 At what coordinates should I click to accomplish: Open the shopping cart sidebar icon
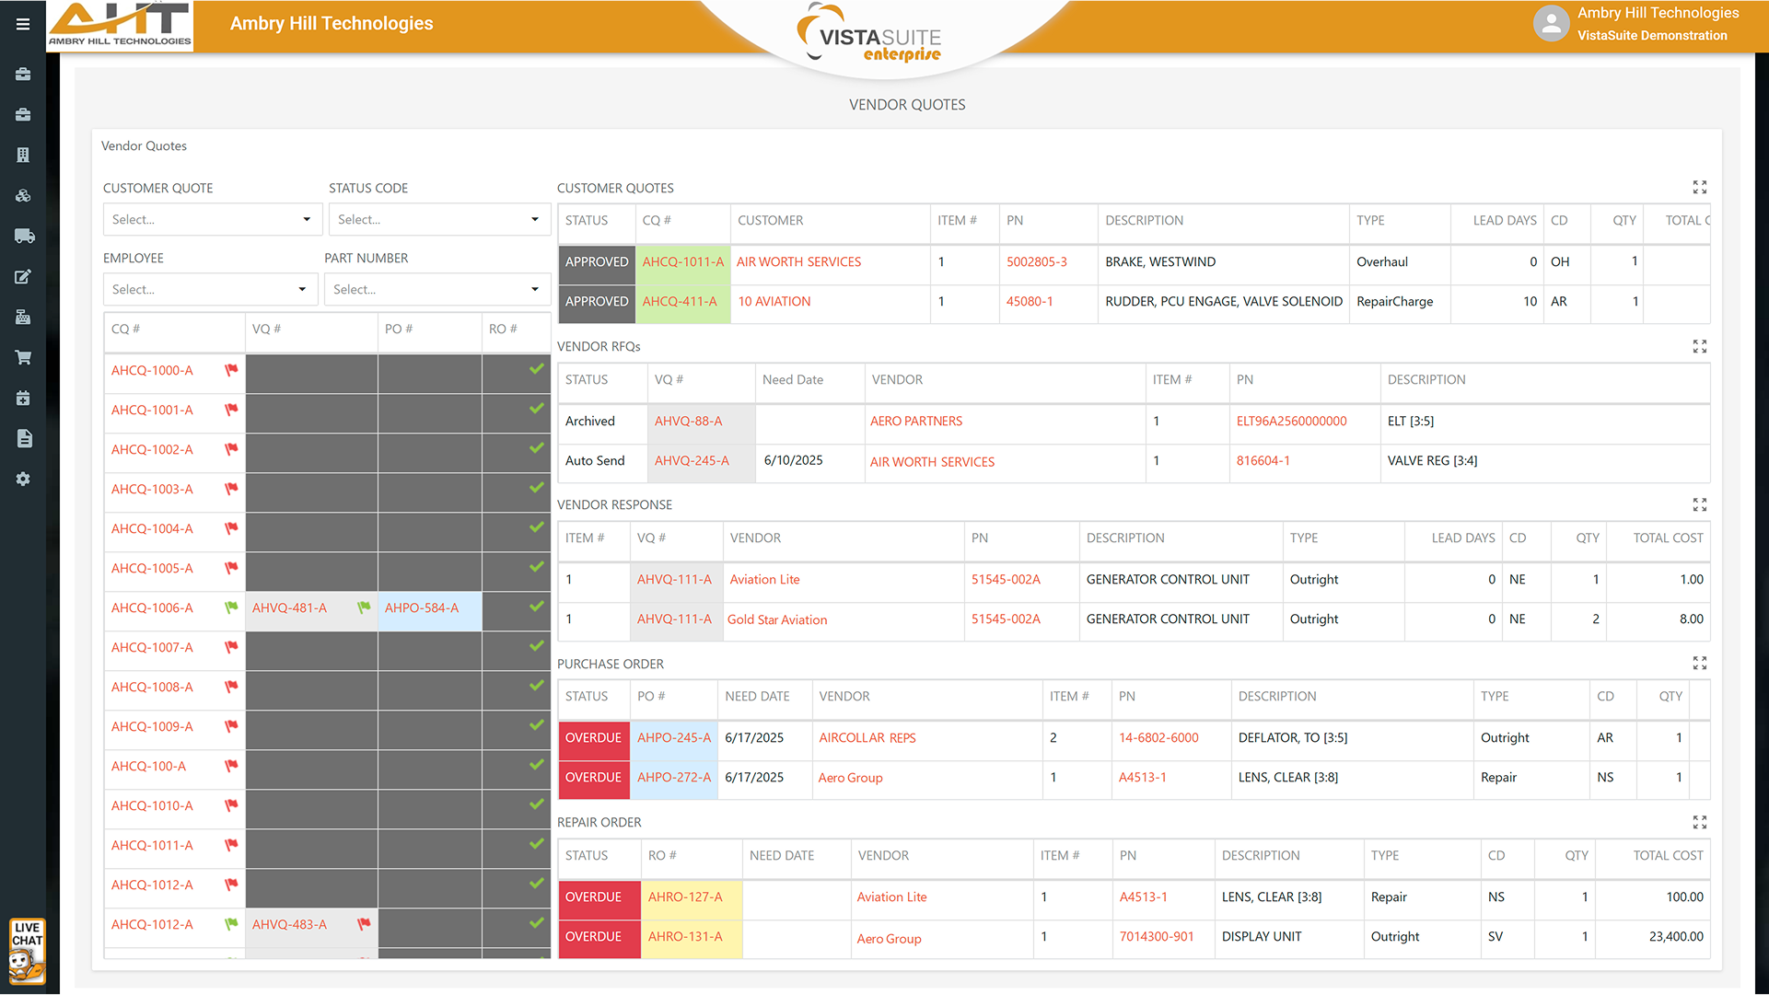(23, 357)
